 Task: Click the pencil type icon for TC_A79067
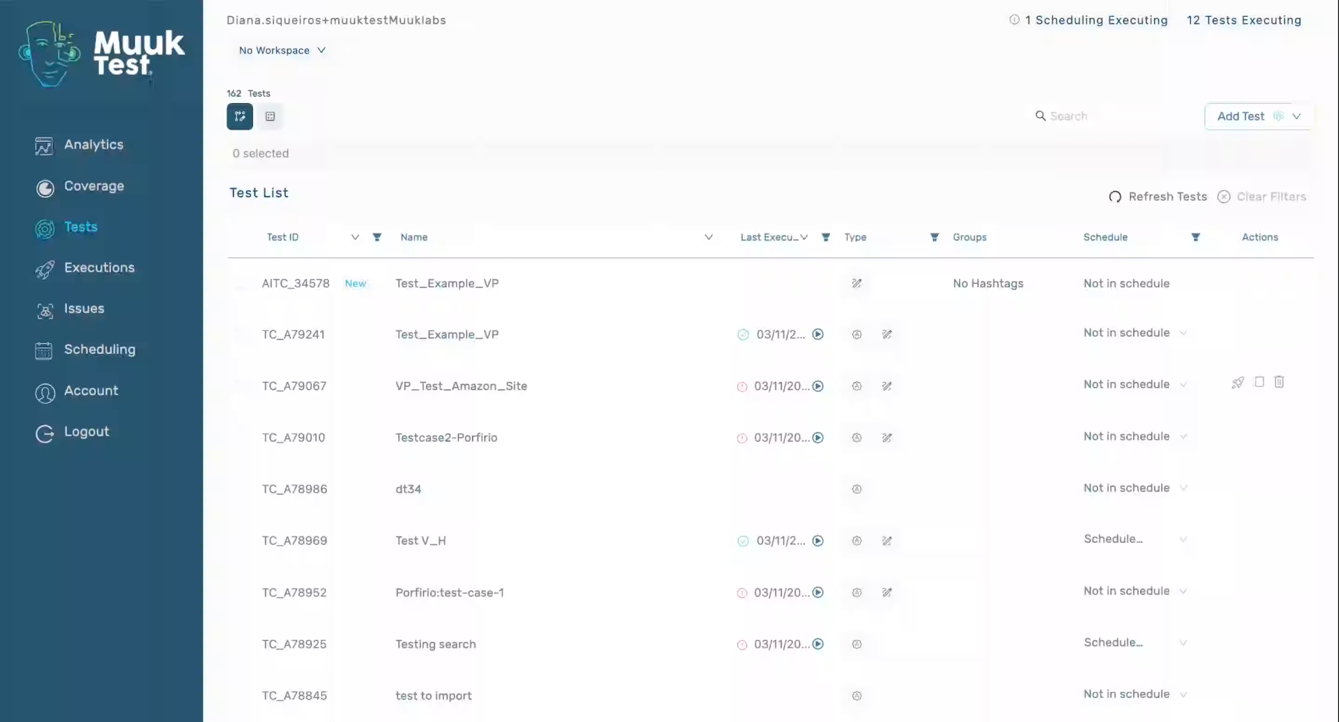887,386
